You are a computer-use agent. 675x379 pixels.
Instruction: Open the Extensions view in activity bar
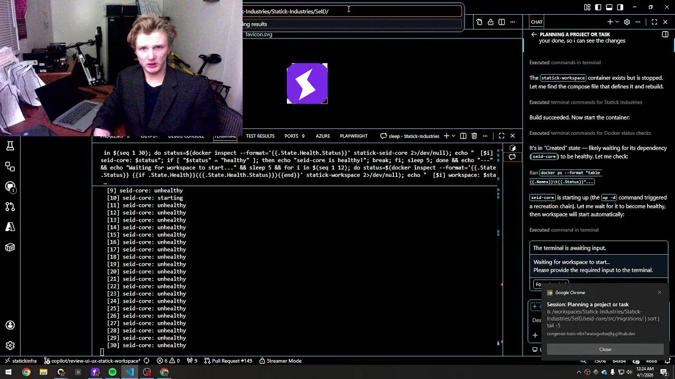10,166
